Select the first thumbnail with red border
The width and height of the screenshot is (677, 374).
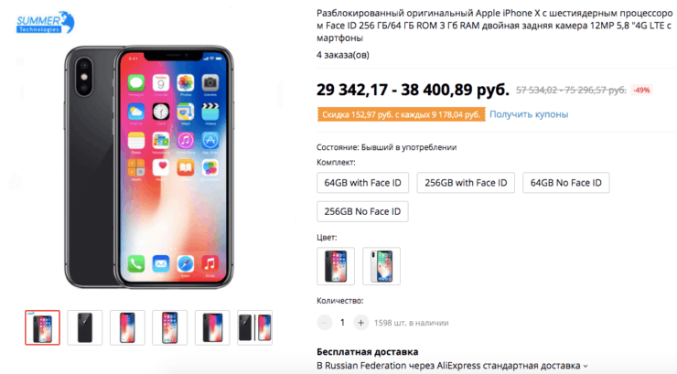[42, 327]
